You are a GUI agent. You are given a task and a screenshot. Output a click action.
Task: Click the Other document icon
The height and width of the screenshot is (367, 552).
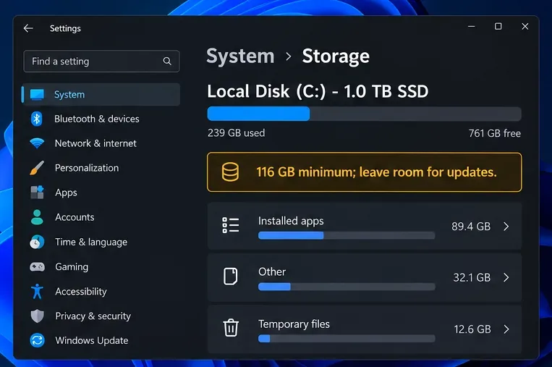(231, 277)
